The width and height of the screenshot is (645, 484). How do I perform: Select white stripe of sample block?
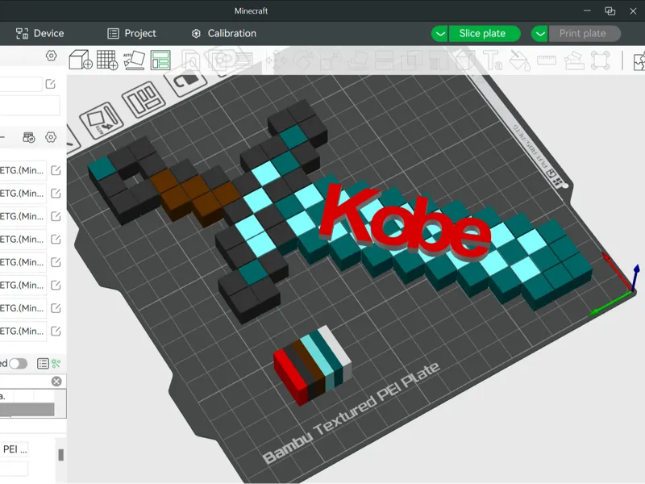click(338, 351)
